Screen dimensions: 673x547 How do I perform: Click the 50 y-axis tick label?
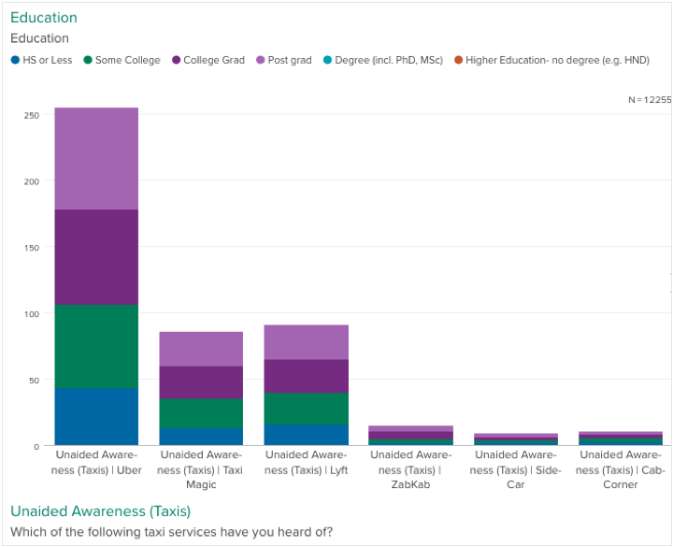coord(35,381)
